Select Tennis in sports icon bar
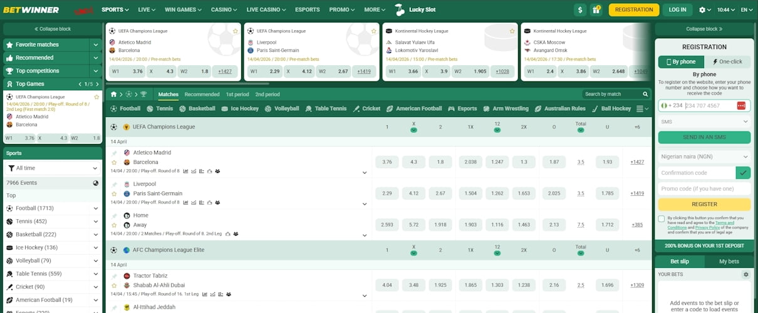 coord(160,108)
